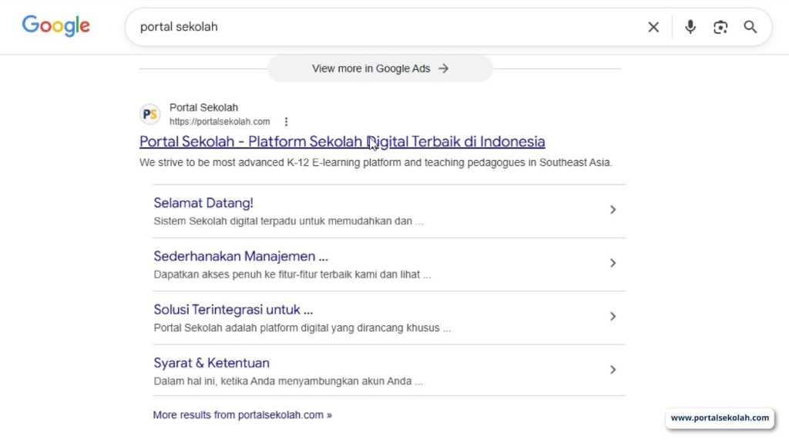This screenshot has width=789, height=443.
Task: Click More results from portalsekolah.com
Action: tap(242, 415)
